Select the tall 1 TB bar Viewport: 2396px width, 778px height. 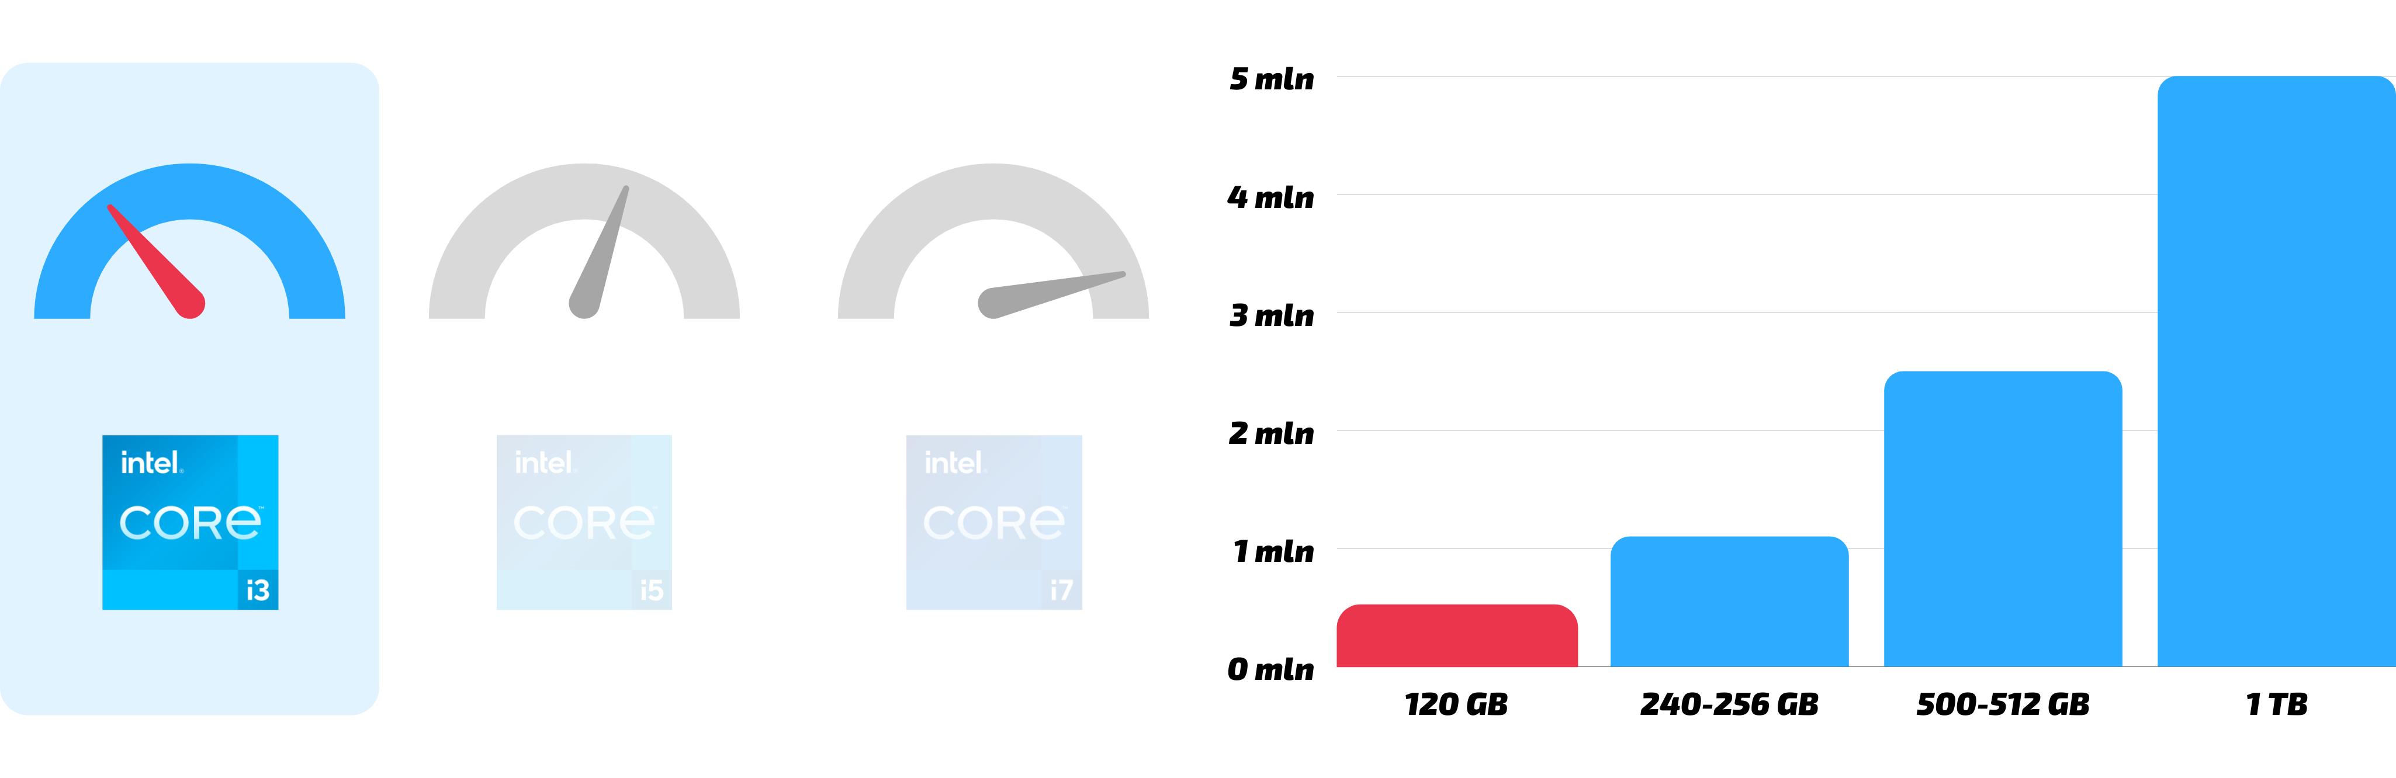(2275, 372)
